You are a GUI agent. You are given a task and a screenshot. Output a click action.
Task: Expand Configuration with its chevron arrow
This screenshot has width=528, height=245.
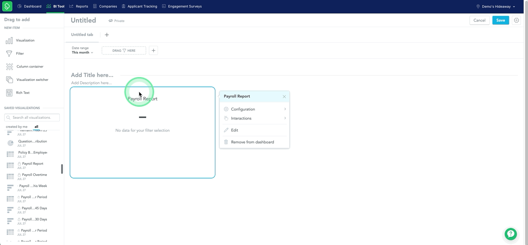point(285,109)
